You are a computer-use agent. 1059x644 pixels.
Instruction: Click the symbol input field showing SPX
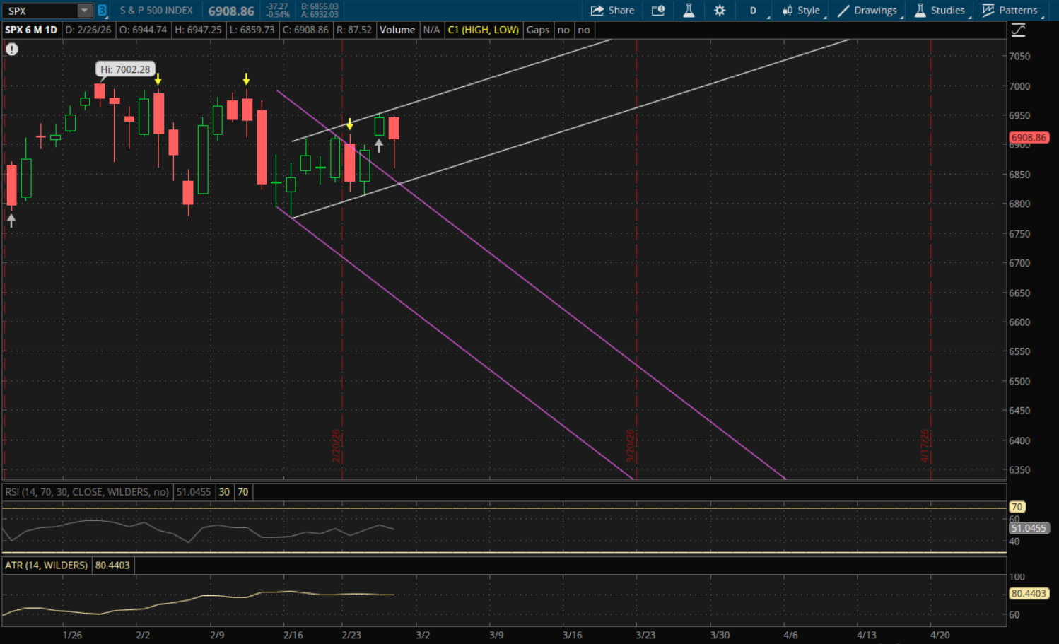point(39,11)
